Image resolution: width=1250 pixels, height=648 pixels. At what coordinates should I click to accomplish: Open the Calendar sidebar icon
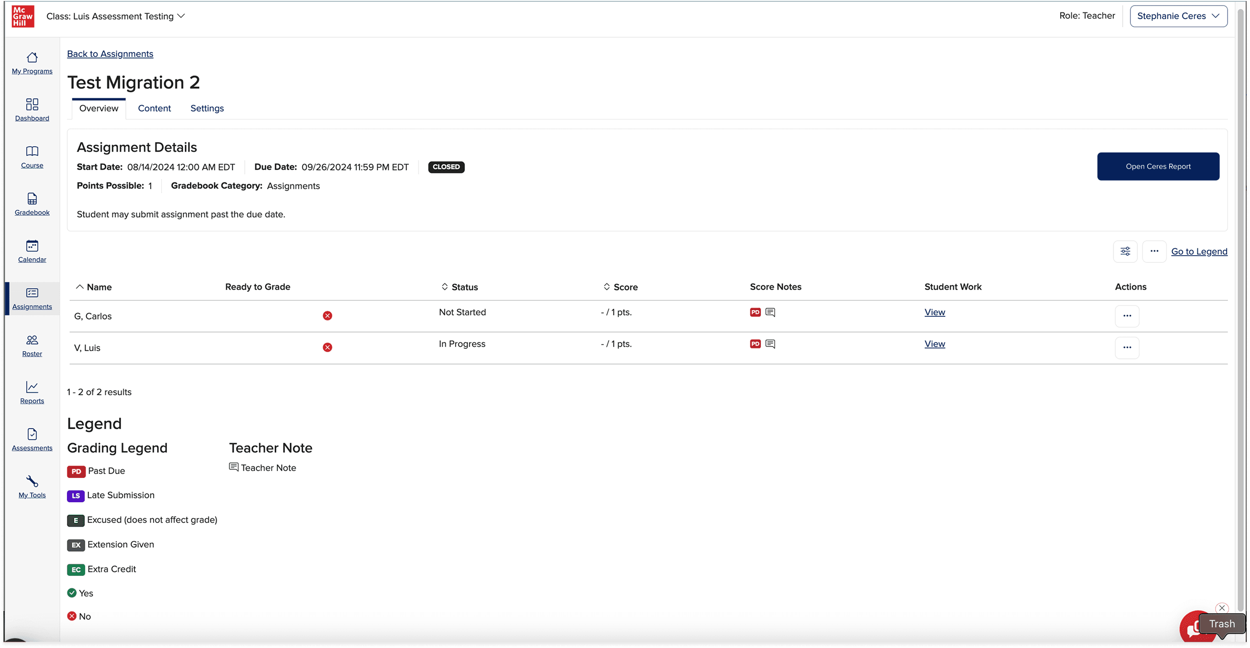pyautogui.click(x=32, y=246)
